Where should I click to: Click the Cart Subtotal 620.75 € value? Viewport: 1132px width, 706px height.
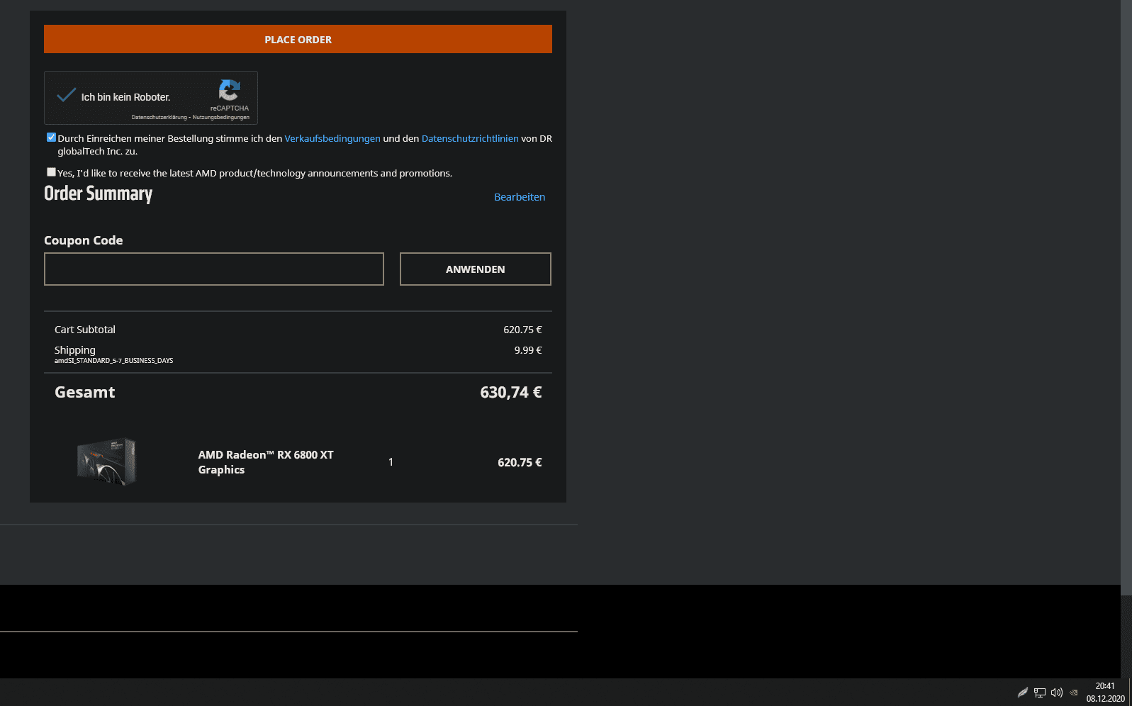click(522, 330)
